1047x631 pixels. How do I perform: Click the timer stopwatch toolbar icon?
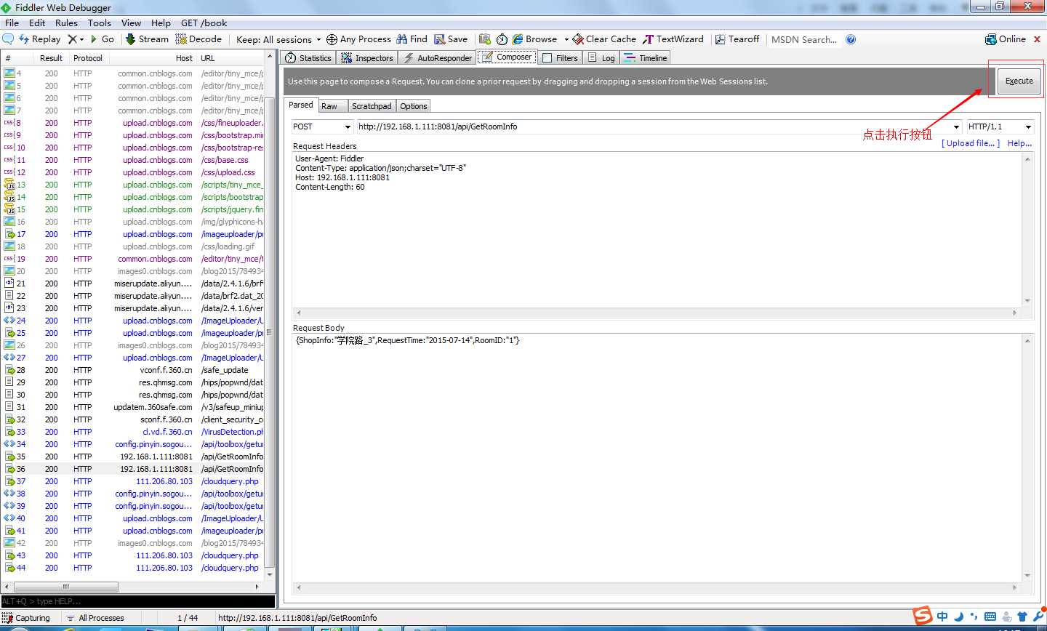click(502, 39)
